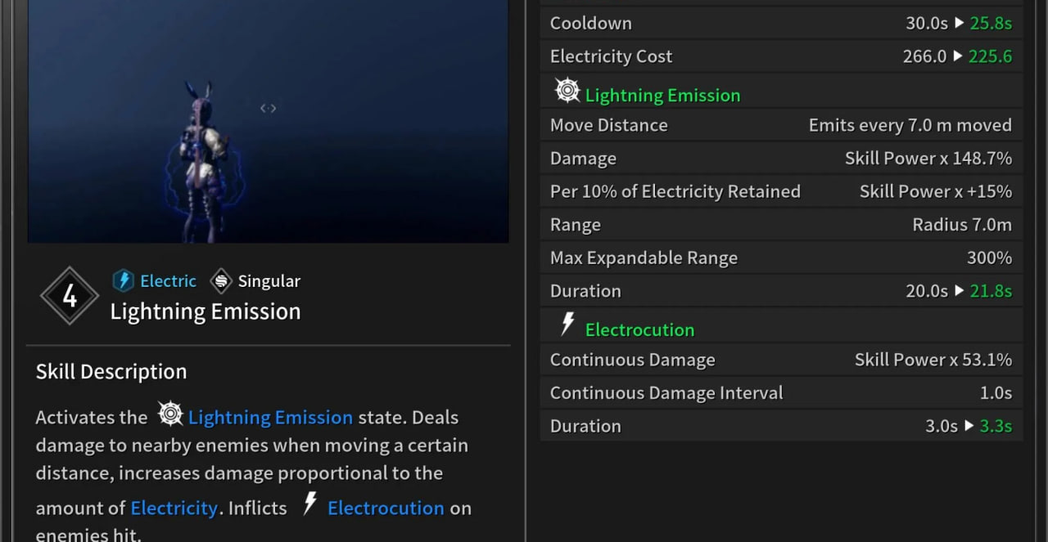Viewport: 1048px width, 542px height.
Task: Click the Lightning Emission icon in the skill description
Action: [x=170, y=414]
